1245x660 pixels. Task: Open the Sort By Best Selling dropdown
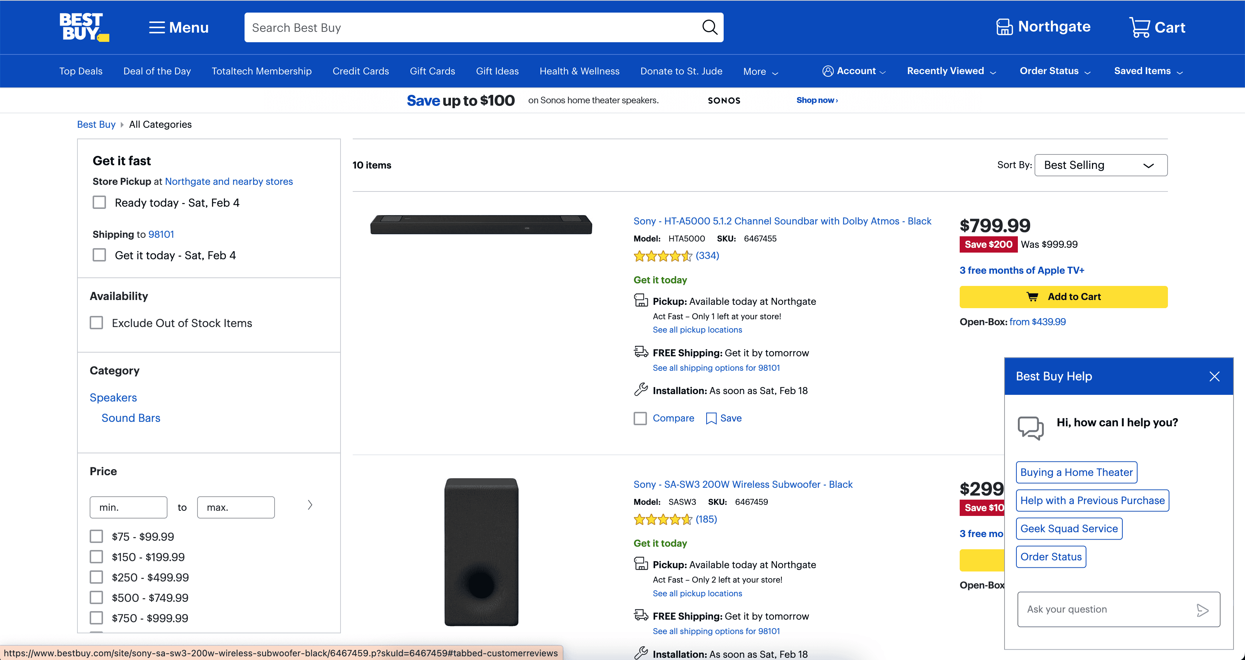pyautogui.click(x=1100, y=165)
